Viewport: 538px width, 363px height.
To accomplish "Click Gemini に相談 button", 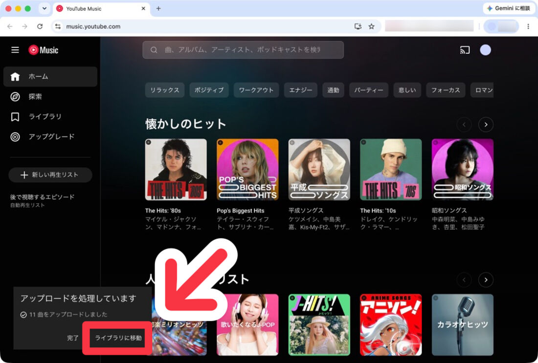I will [x=509, y=8].
